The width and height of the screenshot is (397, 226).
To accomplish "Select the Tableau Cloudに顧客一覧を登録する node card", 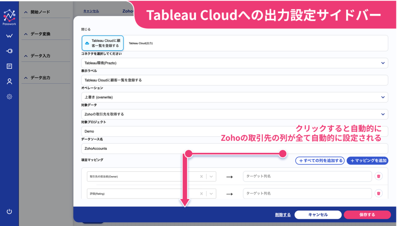I will (102, 43).
